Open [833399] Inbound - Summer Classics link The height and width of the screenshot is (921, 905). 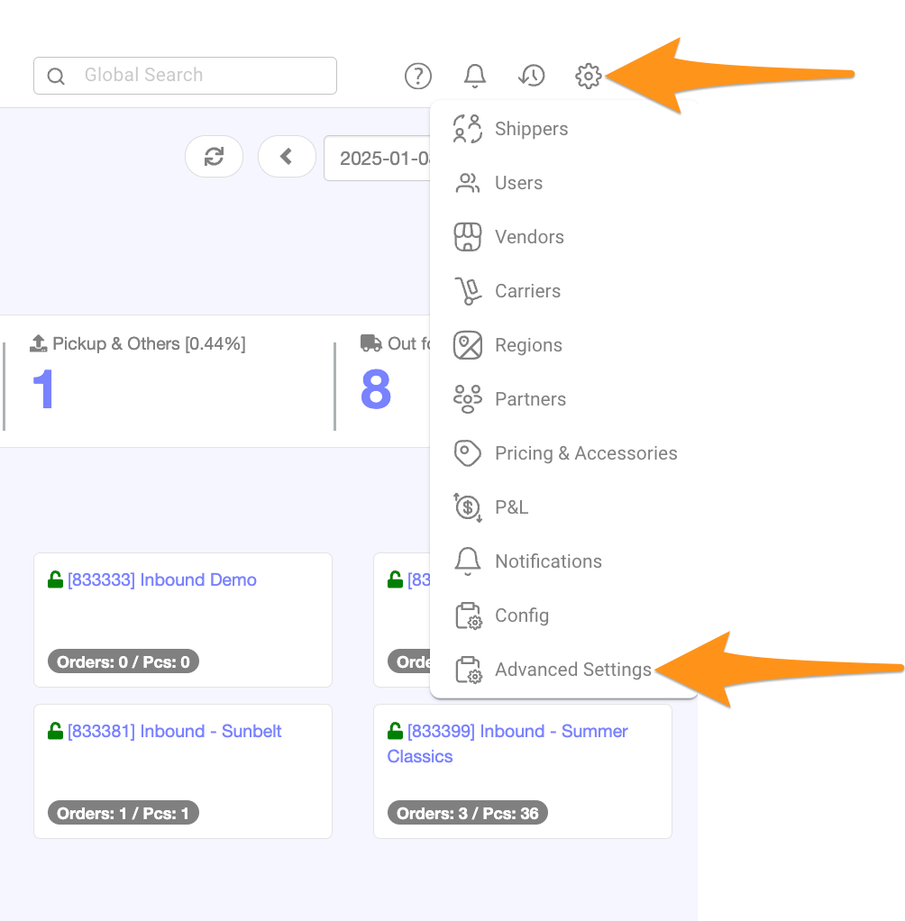[507, 743]
